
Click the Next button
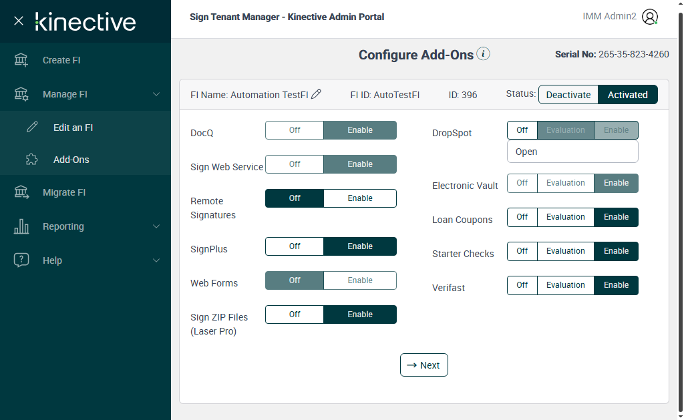424,365
